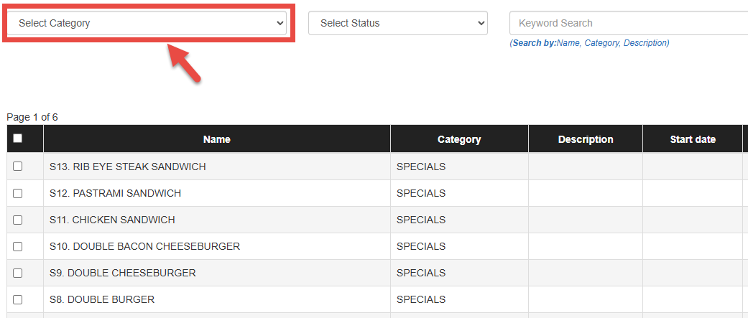The width and height of the screenshot is (748, 318).
Task: Sort by the Name column header
Action: click(x=216, y=139)
